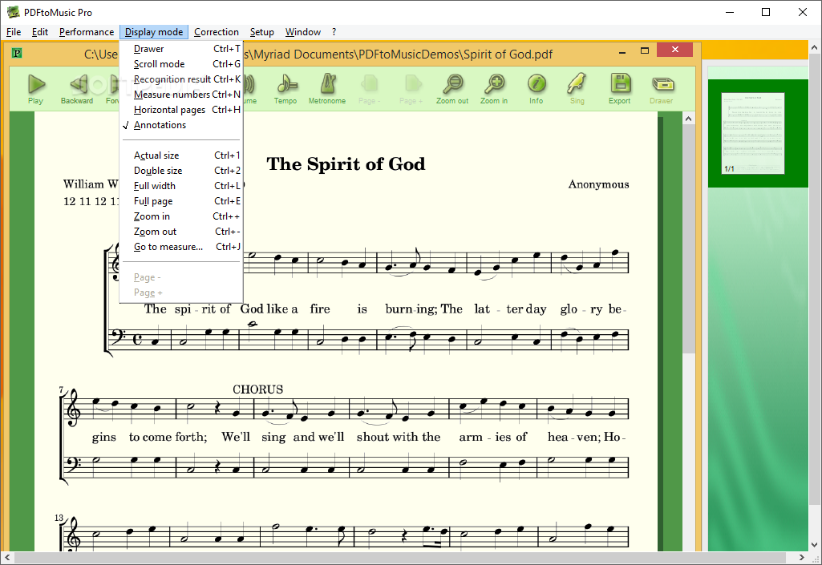
Task: Click greyed Page + menu entry
Action: click(x=181, y=293)
